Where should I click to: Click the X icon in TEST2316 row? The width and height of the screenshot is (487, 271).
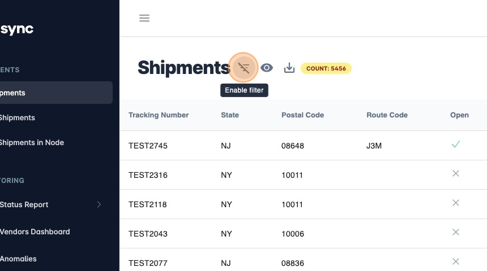tap(455, 174)
